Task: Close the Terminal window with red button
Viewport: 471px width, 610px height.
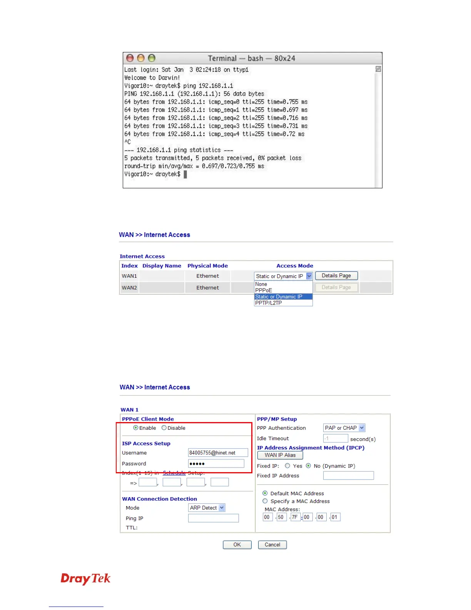Action: [130, 58]
